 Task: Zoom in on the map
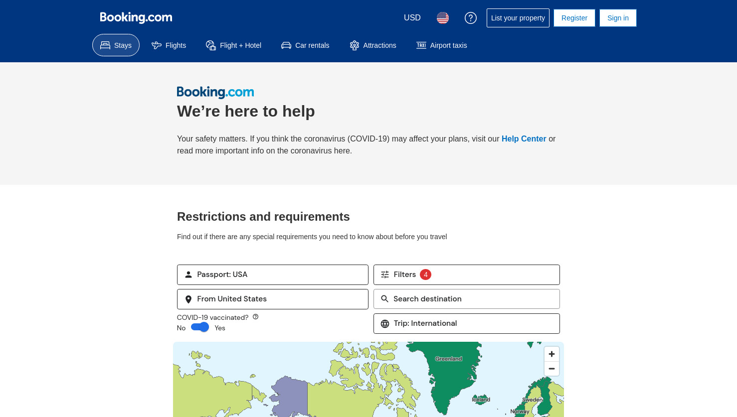tap(552, 354)
